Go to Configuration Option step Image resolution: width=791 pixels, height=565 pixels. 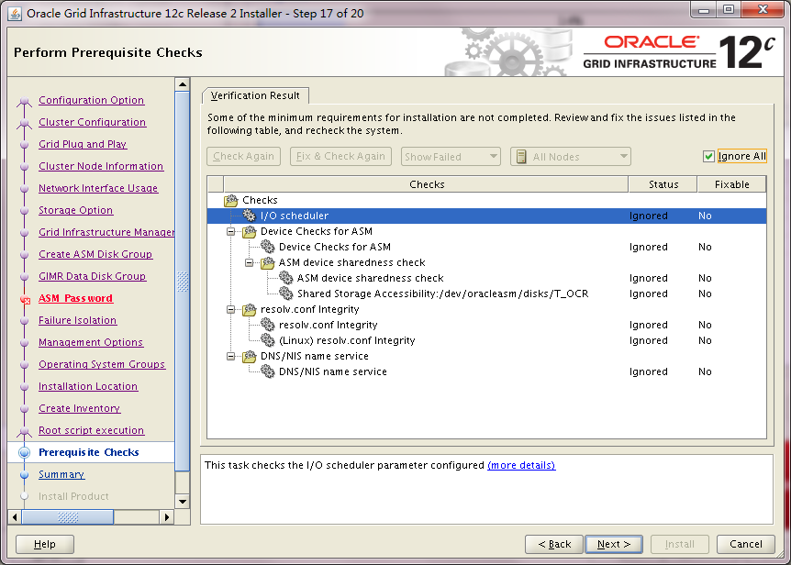coord(92,100)
